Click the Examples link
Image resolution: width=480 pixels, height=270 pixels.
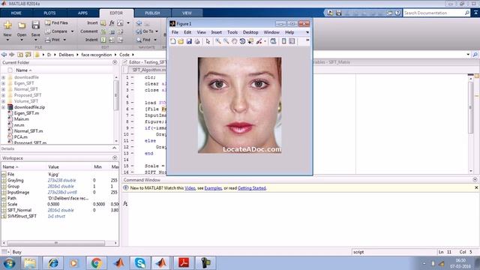click(213, 188)
